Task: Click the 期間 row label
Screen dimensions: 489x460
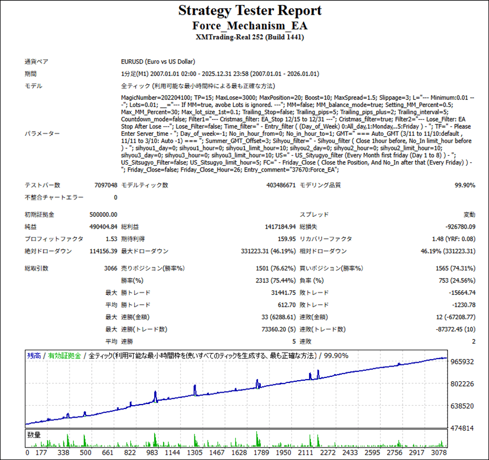Action: click(x=30, y=74)
